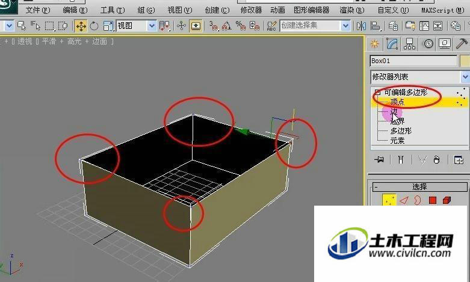Activate the Select and Scale tool
The height and width of the screenshot is (282, 470).
pos(108,26)
